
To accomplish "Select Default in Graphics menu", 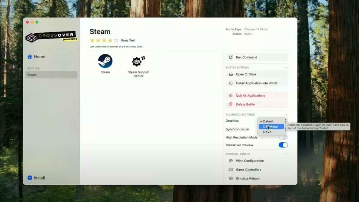I will [271, 121].
